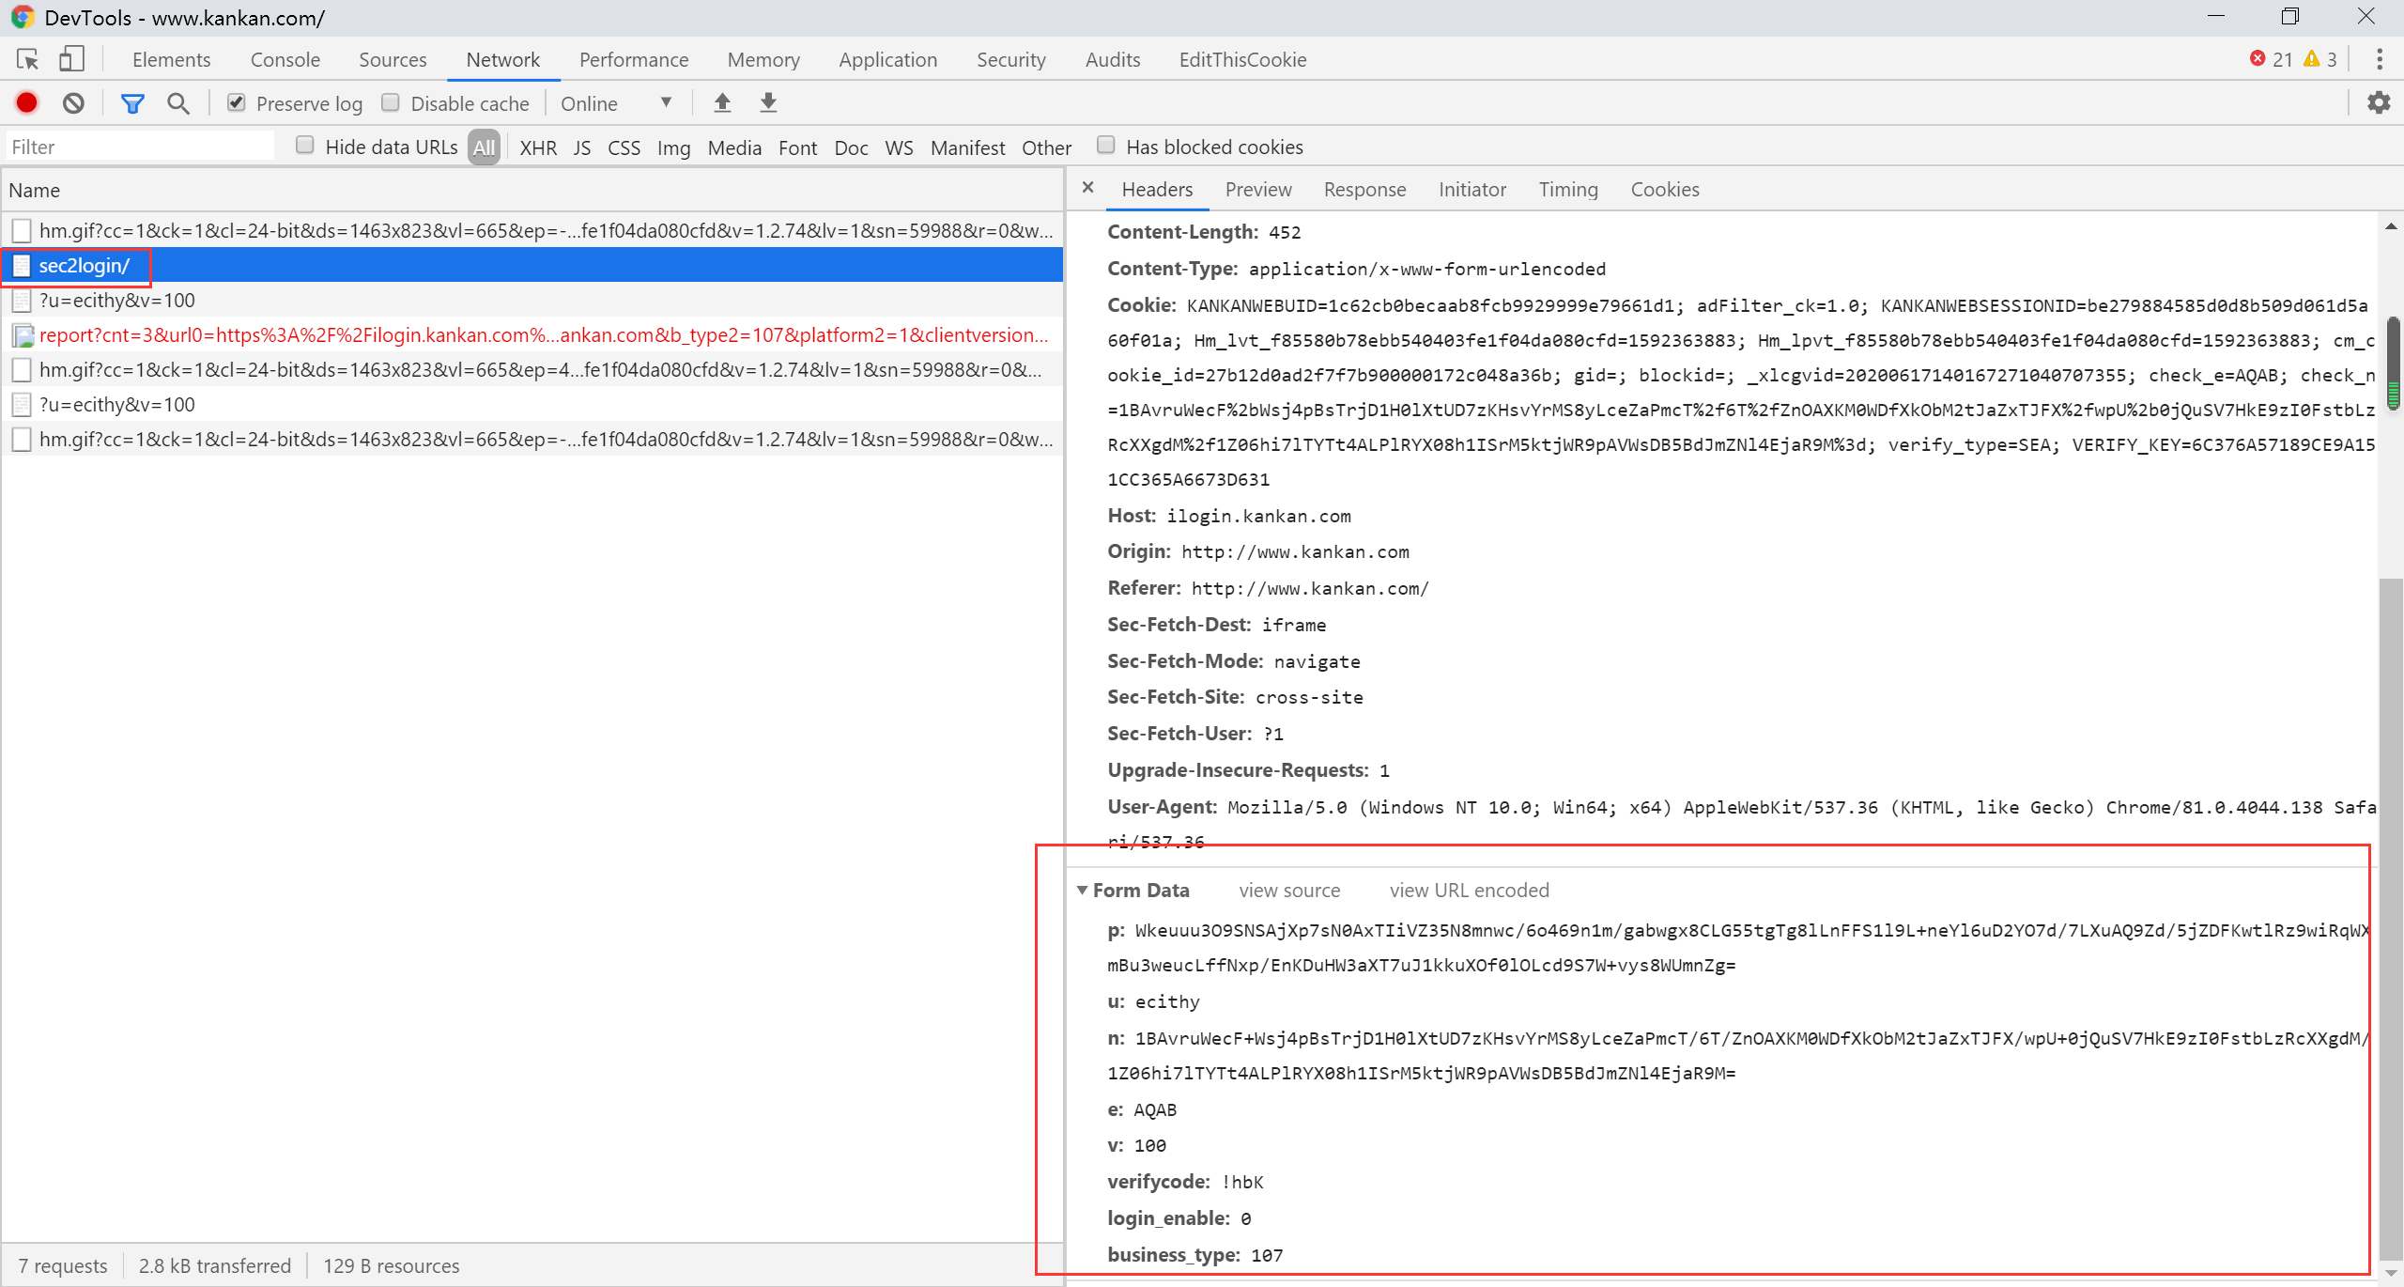Uncheck Preserve log
The width and height of the screenshot is (2404, 1287).
(237, 103)
